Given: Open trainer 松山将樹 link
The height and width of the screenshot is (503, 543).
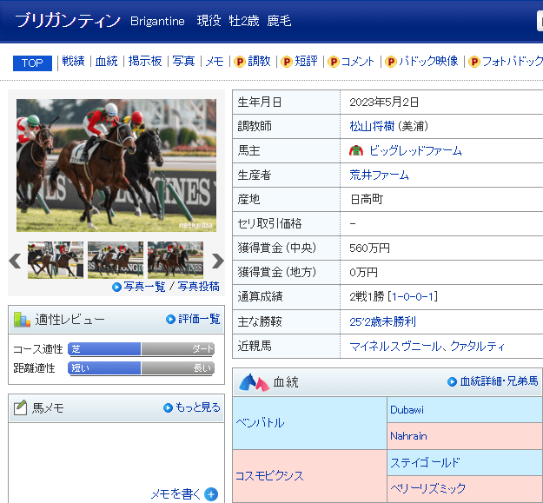Looking at the screenshot, I should (372, 126).
